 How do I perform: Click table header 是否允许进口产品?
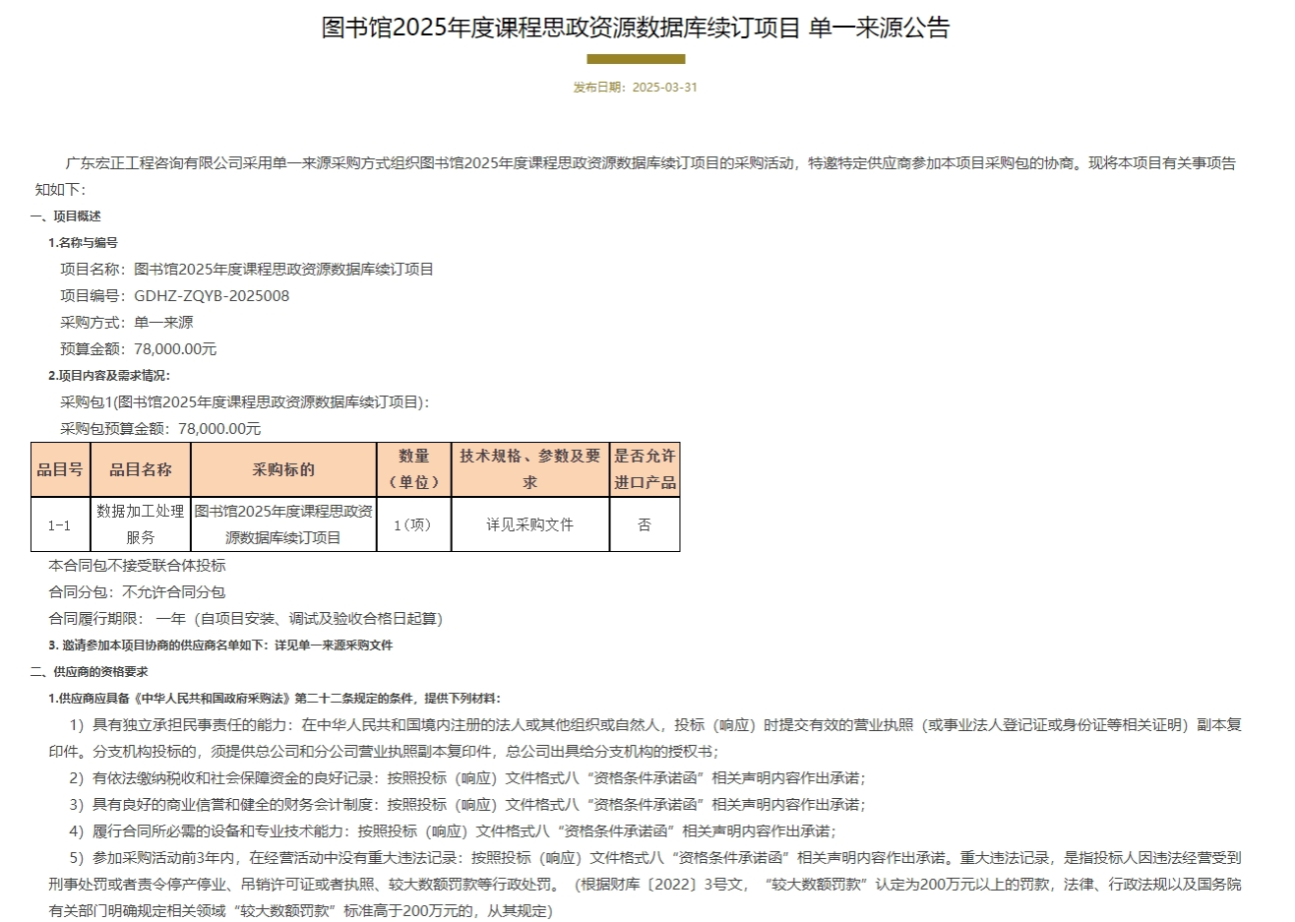(x=645, y=469)
